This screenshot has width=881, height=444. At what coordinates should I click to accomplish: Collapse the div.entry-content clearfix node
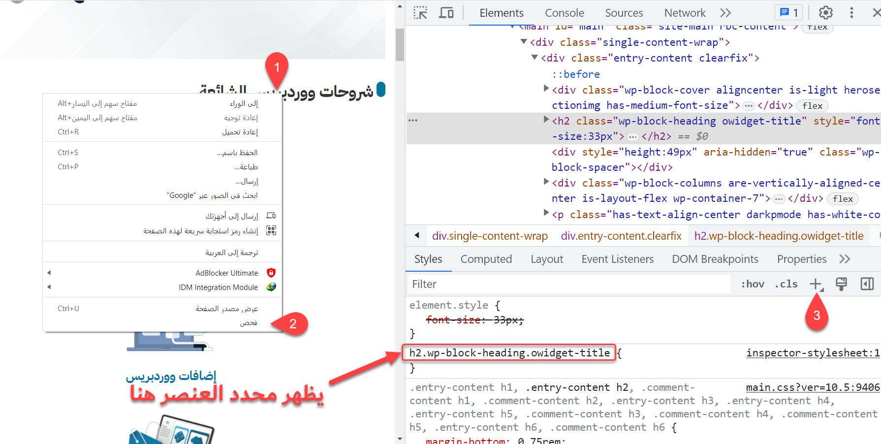pos(535,58)
